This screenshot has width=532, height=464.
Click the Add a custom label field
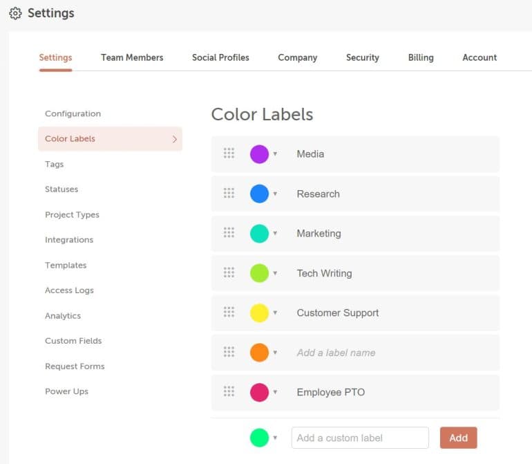click(x=360, y=438)
